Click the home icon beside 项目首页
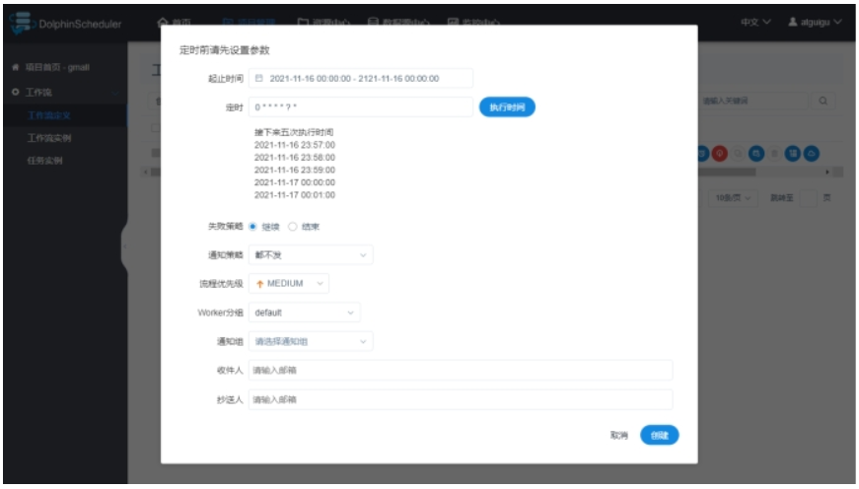This screenshot has height=489, width=859. point(16,67)
